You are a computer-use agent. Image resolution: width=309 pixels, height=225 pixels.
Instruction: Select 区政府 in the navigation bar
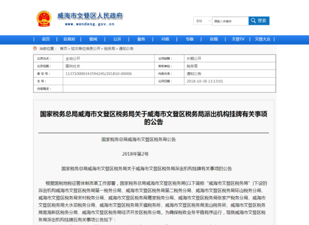pos(69,39)
